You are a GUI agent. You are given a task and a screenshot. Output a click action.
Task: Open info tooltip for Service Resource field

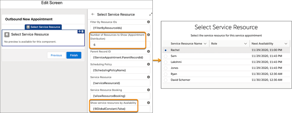point(148,77)
